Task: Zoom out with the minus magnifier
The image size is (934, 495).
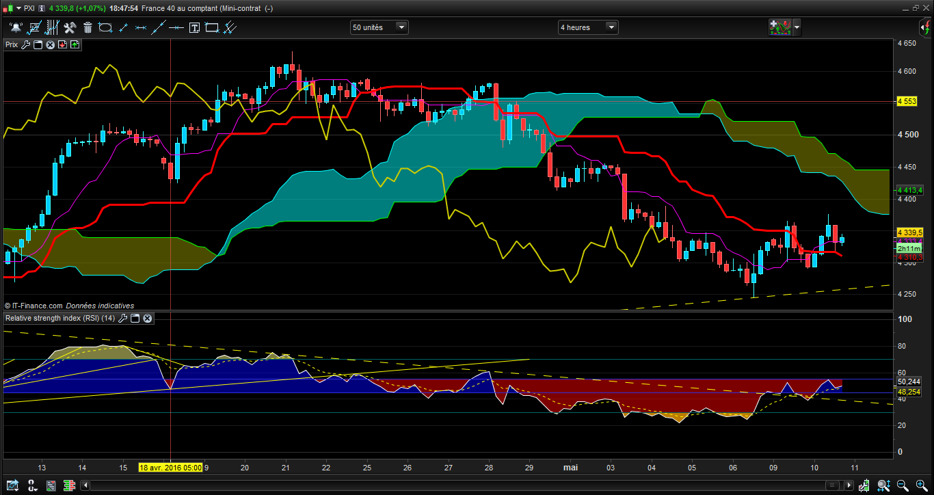Action: point(903,485)
